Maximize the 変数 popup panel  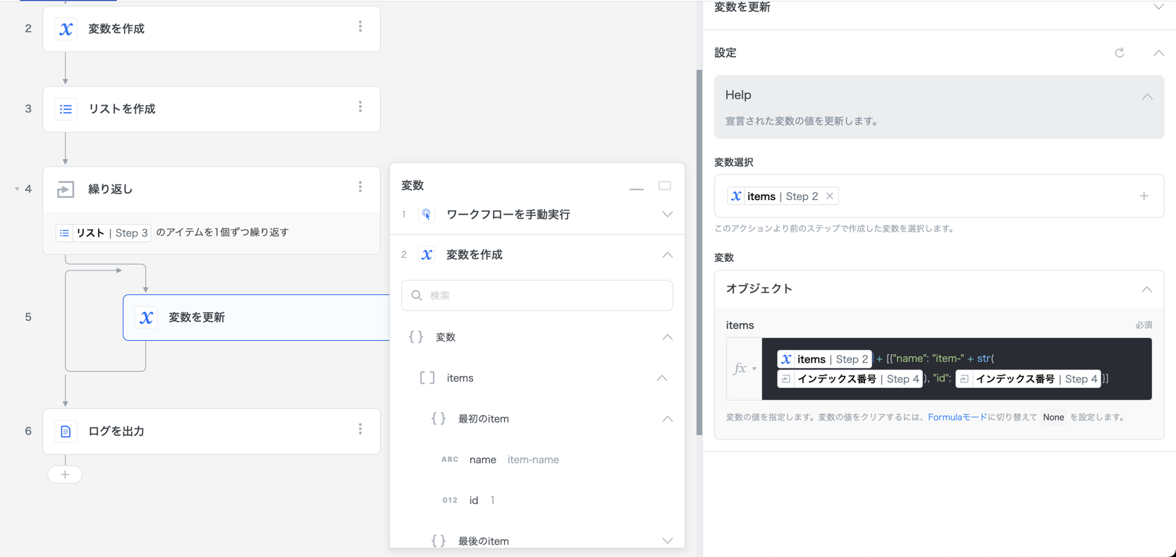(x=665, y=186)
